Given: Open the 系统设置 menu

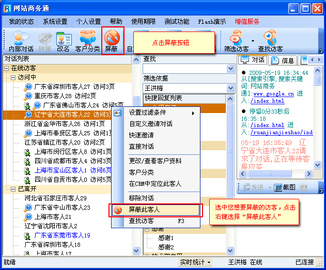Looking at the screenshot, I should coord(55,22).
